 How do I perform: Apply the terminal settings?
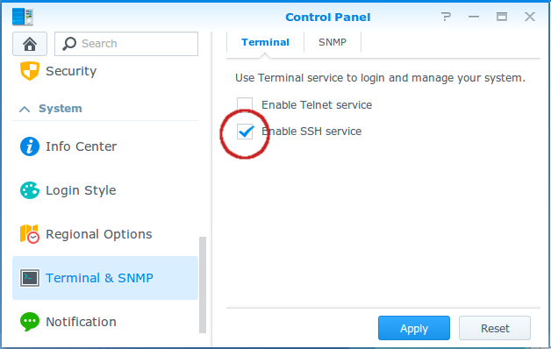point(414,328)
